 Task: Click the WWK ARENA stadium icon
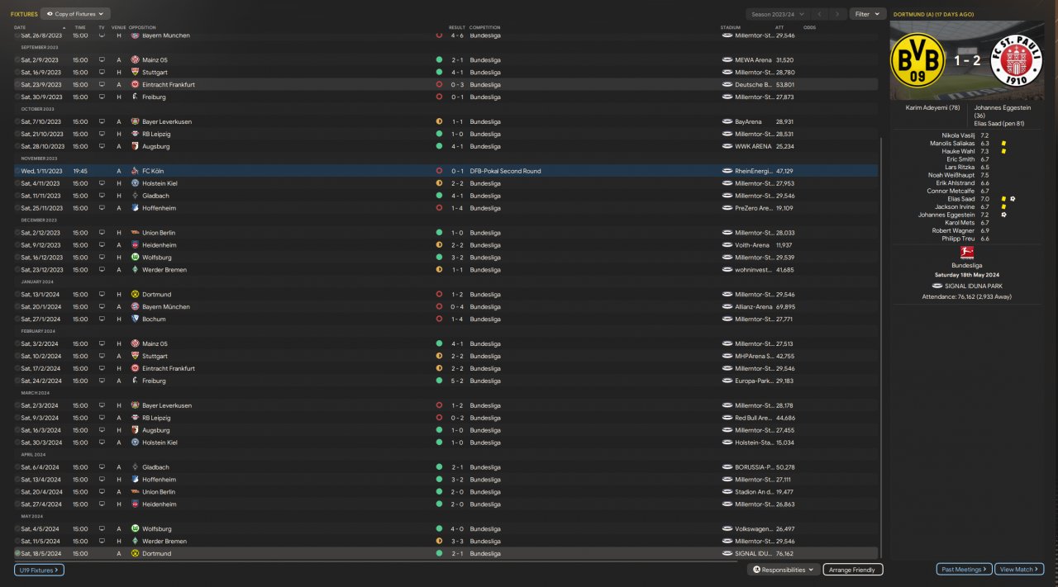pyautogui.click(x=727, y=146)
